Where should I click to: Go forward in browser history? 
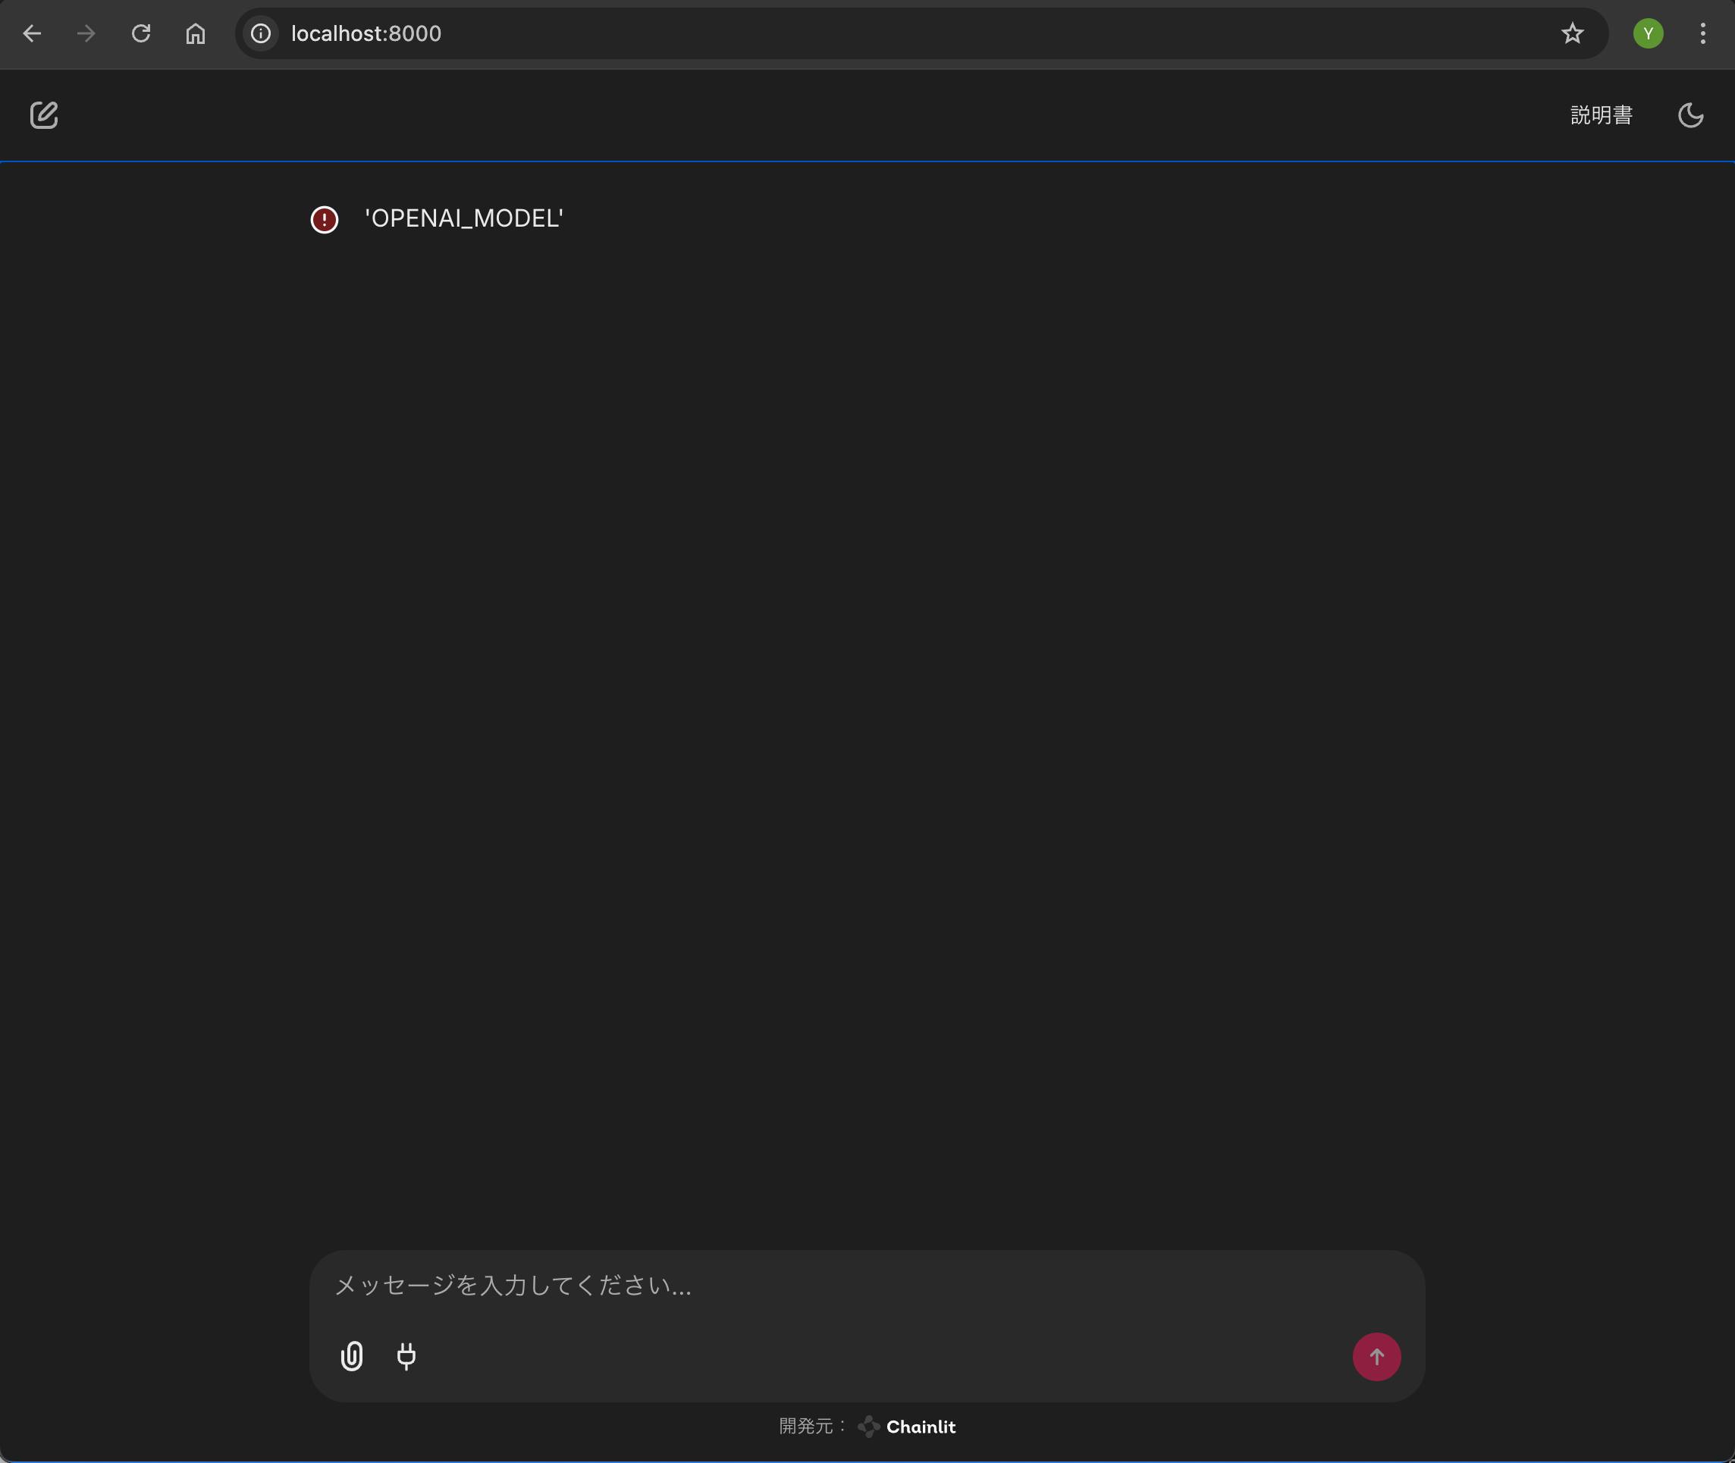coord(86,33)
